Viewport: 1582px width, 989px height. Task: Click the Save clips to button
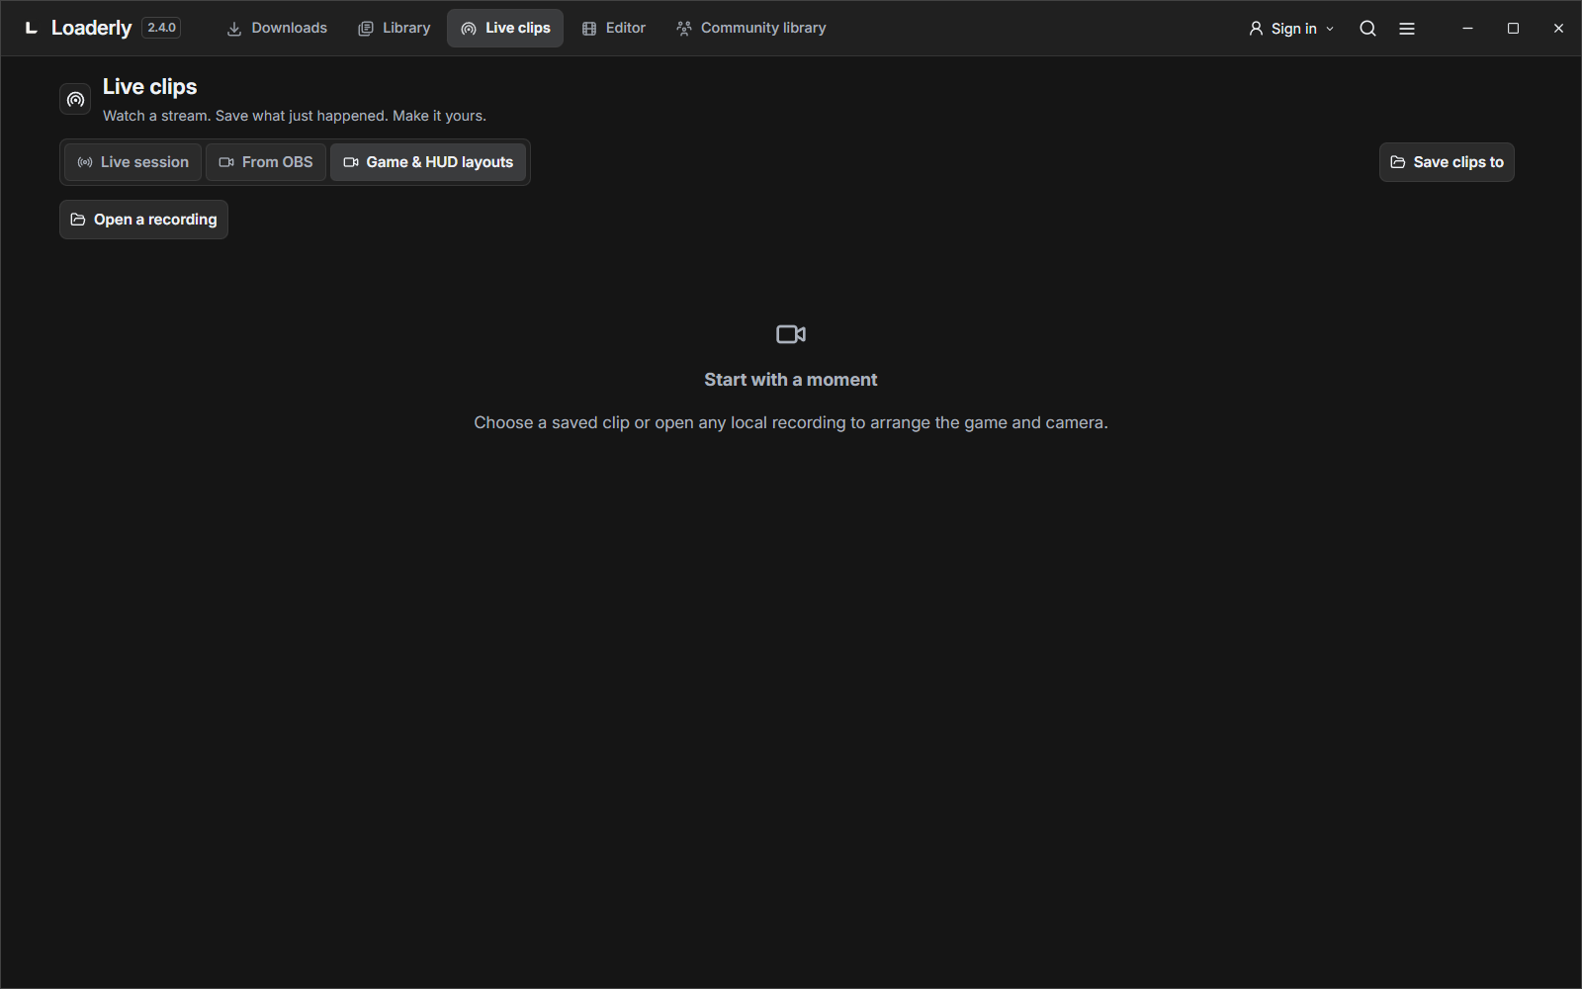pos(1447,162)
